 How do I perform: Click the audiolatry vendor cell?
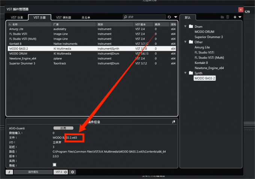tap(60, 29)
